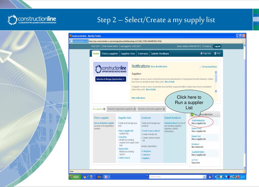The height and width of the screenshot is (187, 259).
Task: Click the Hide notifications link
Action: pos(138,98)
